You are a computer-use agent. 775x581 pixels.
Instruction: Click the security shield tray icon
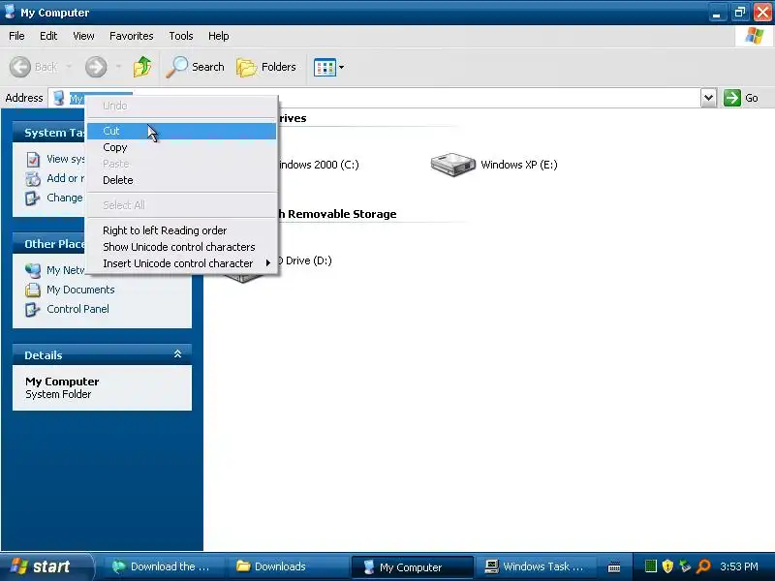(667, 566)
